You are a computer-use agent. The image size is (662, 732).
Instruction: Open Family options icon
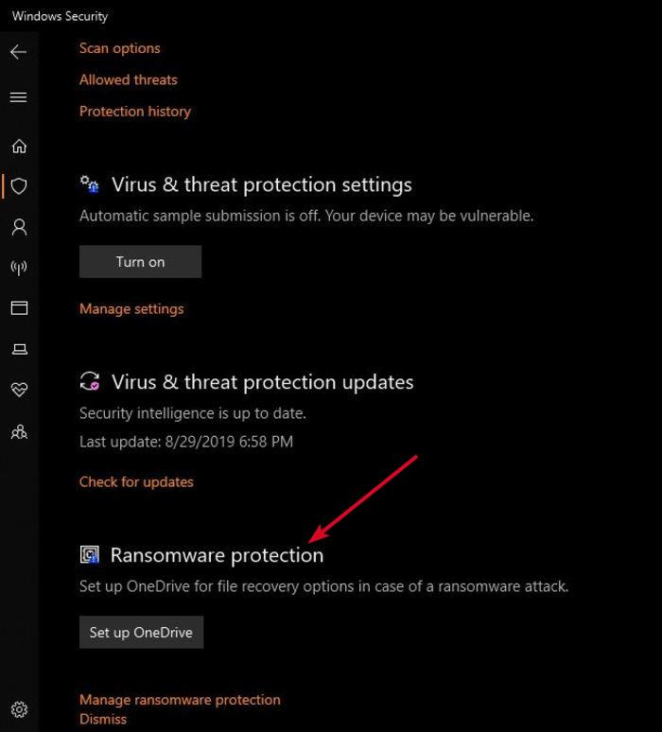(19, 431)
